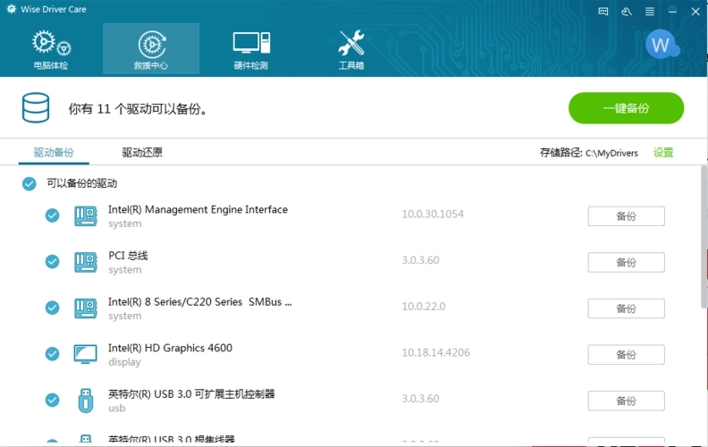Open the 硬件检测 hardware detection section
The height and width of the screenshot is (447, 708).
(251, 49)
